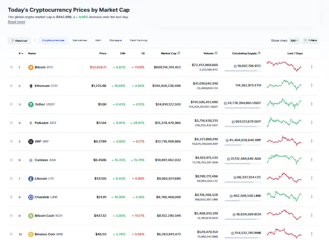Sort by the Price column header

tap(103, 53)
